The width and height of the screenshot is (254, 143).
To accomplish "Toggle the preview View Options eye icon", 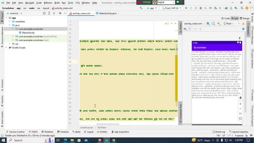I will click(x=185, y=29).
